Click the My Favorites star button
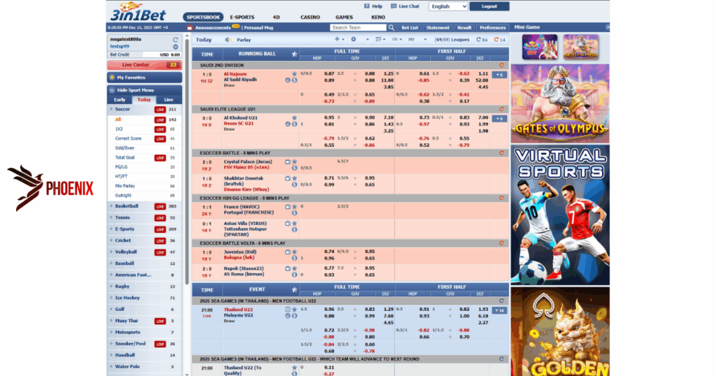 tap(144, 78)
